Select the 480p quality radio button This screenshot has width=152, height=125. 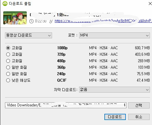tap(8, 61)
